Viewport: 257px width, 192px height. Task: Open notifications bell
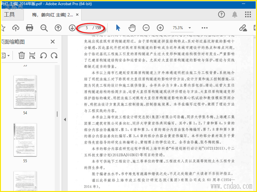[235, 14]
